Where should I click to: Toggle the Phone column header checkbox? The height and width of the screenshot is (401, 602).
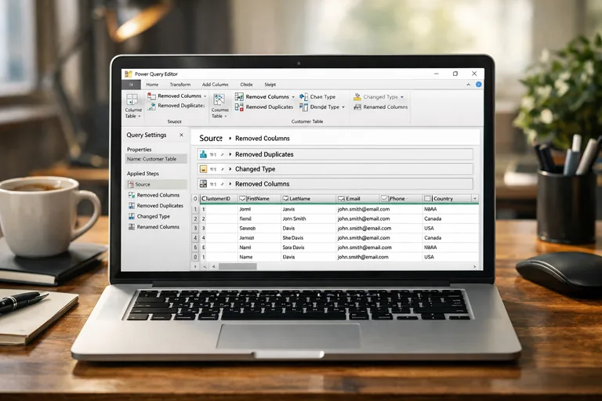click(x=384, y=198)
